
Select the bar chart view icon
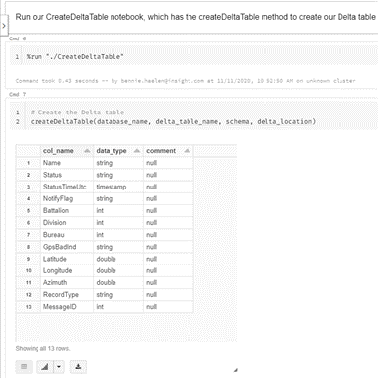pyautogui.click(x=45, y=366)
